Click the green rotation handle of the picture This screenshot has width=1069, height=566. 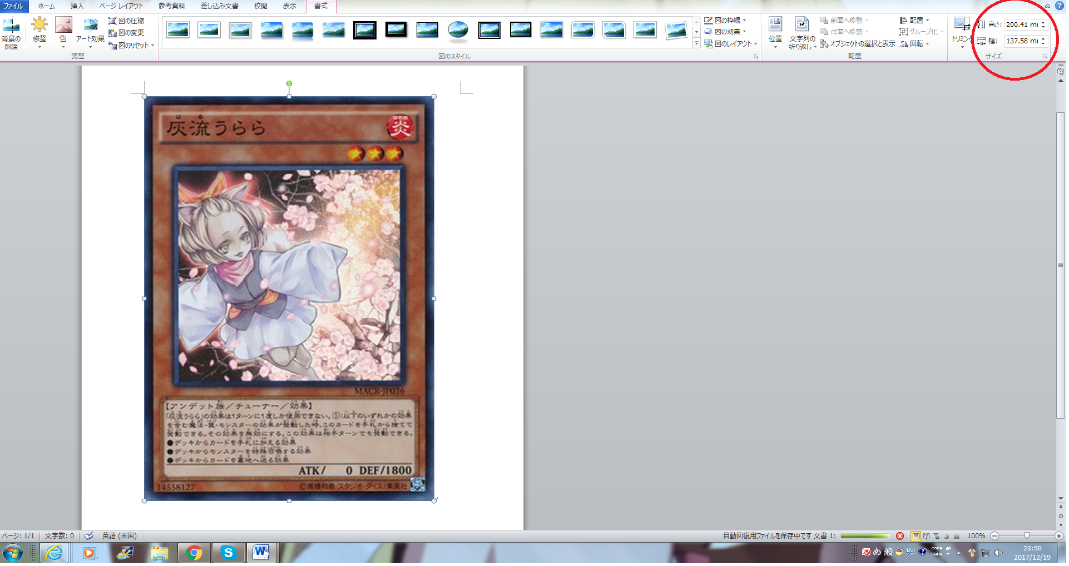coord(289,83)
